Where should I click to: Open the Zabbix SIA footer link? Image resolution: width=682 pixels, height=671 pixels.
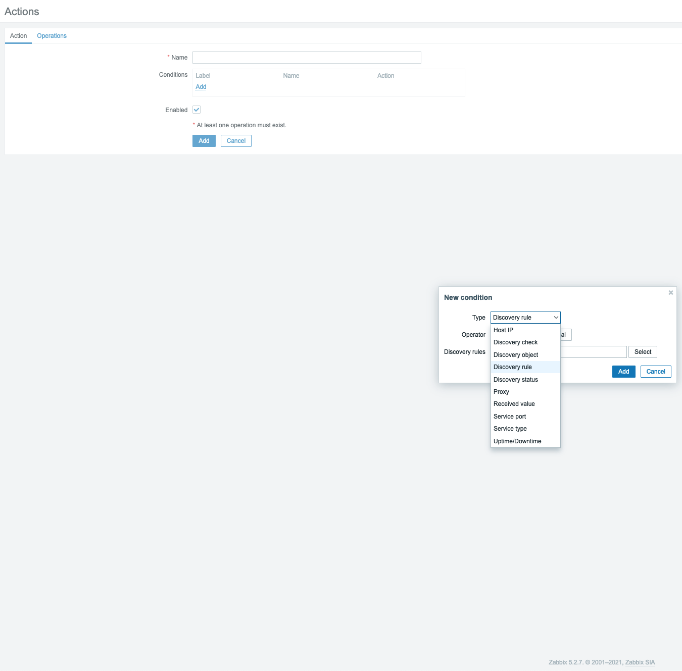pyautogui.click(x=640, y=662)
